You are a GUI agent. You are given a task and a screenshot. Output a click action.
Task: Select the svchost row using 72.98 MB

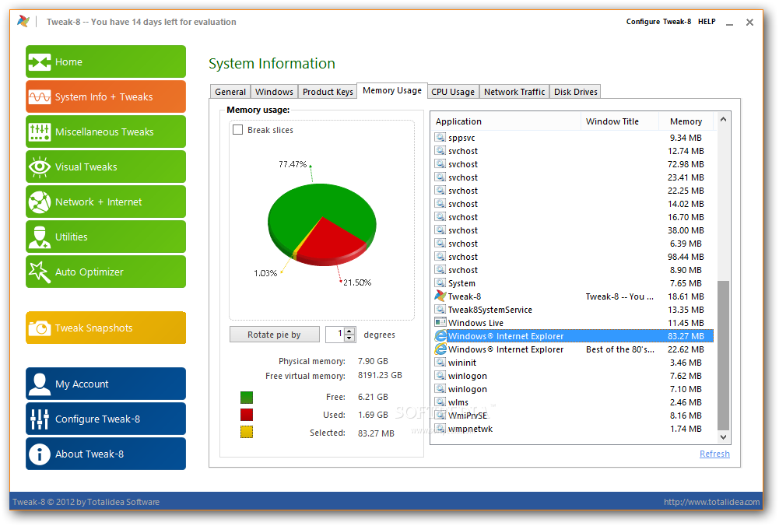pos(574,164)
